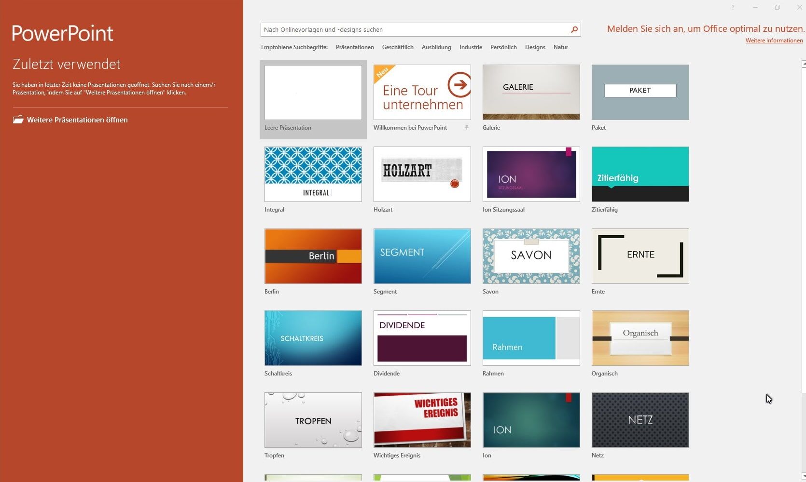
Task: Pick the purple Ion Sitzungssaal template
Action: pyautogui.click(x=531, y=174)
